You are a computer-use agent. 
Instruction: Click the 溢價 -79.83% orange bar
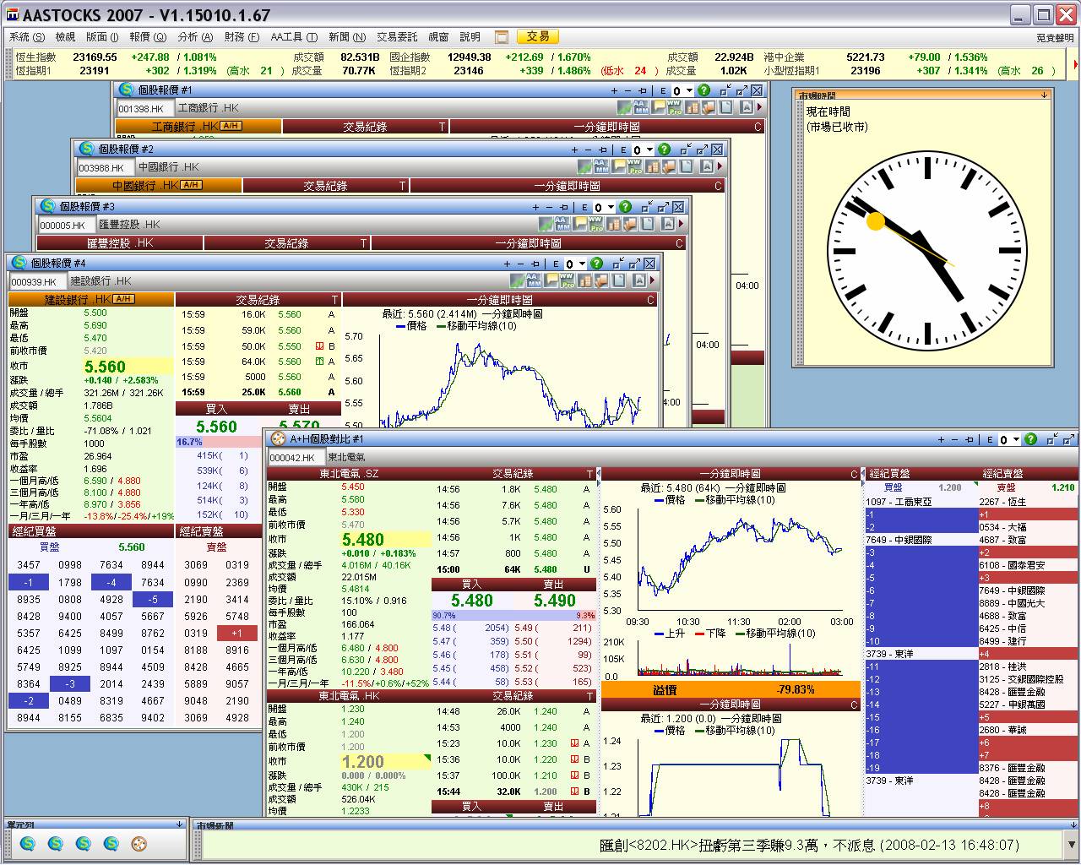point(731,690)
